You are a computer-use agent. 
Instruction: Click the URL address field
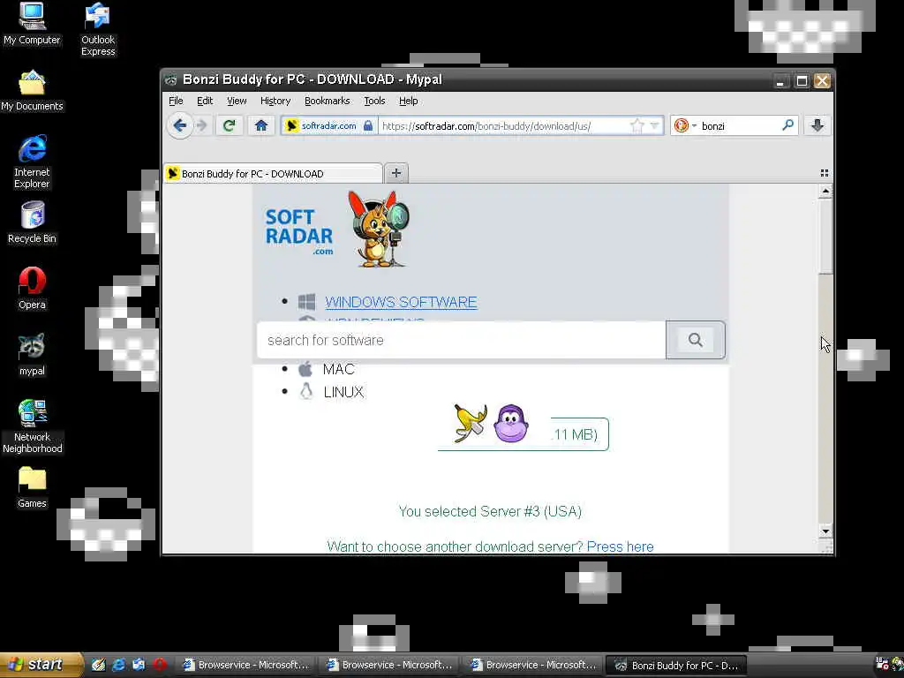504,125
